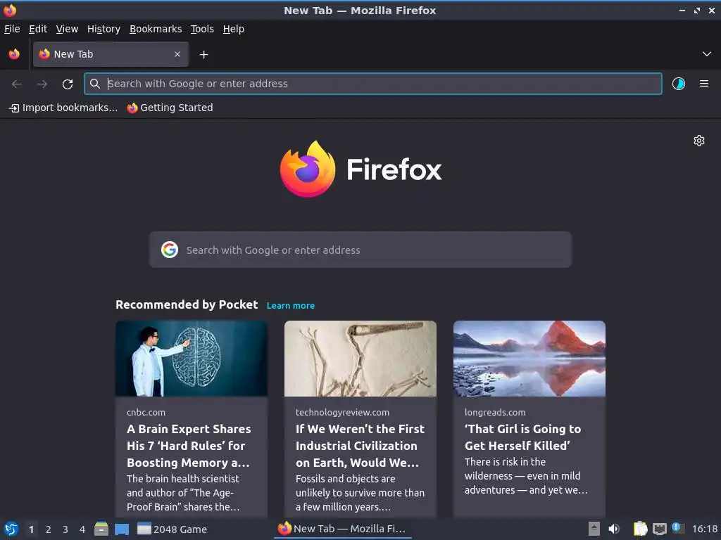Click removable media eject tray icon
The image size is (721, 540).
point(594,529)
